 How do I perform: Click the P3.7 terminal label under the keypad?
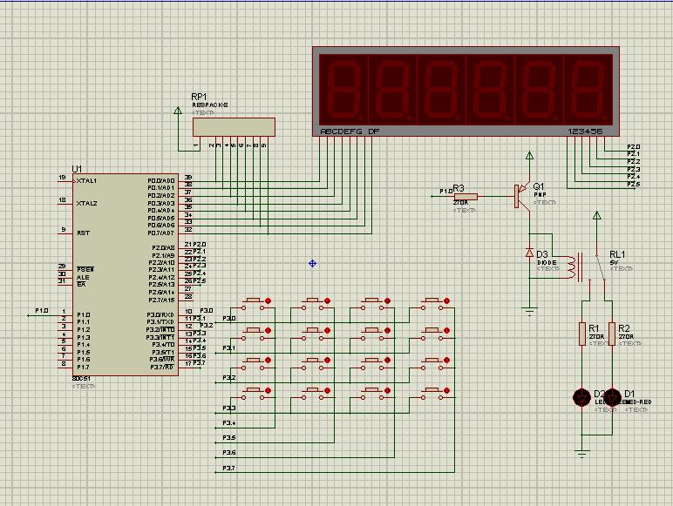pyautogui.click(x=228, y=469)
